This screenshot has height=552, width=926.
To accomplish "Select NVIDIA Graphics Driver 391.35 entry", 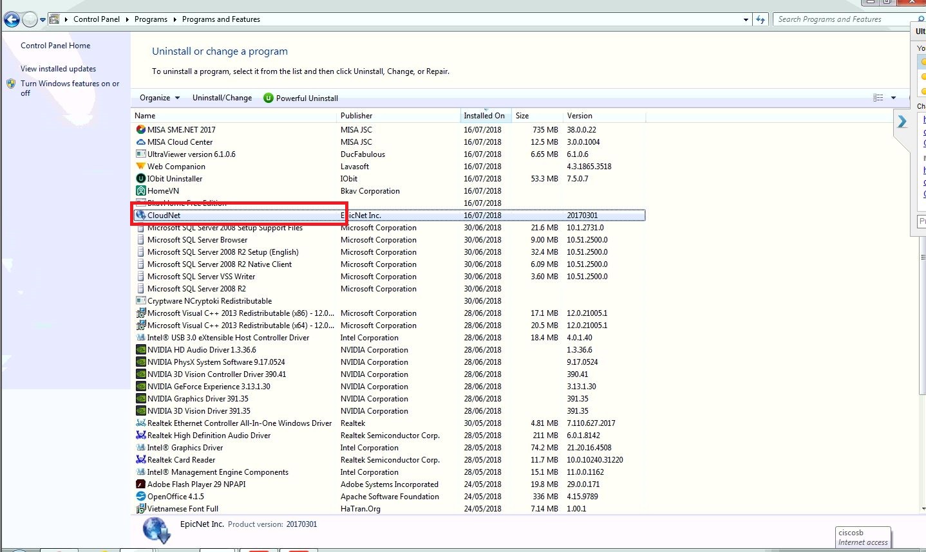I will [x=390, y=399].
